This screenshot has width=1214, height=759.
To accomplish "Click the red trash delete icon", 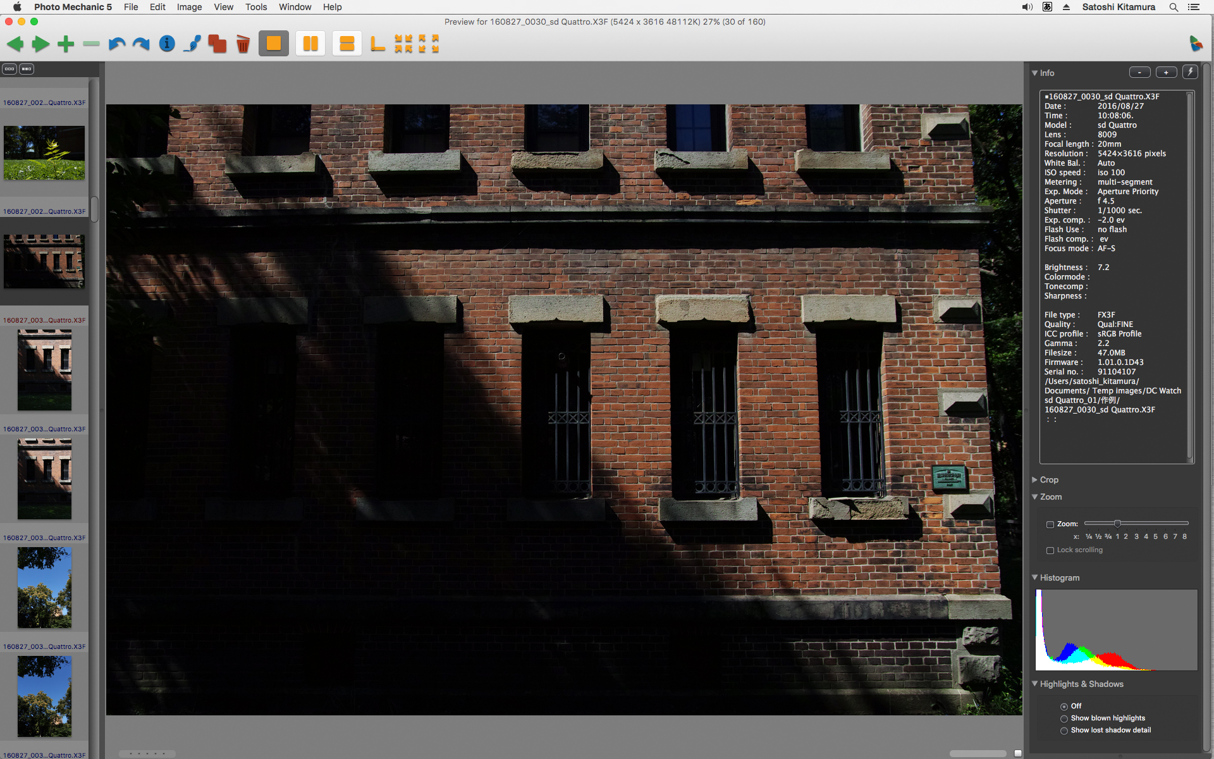I will [243, 44].
